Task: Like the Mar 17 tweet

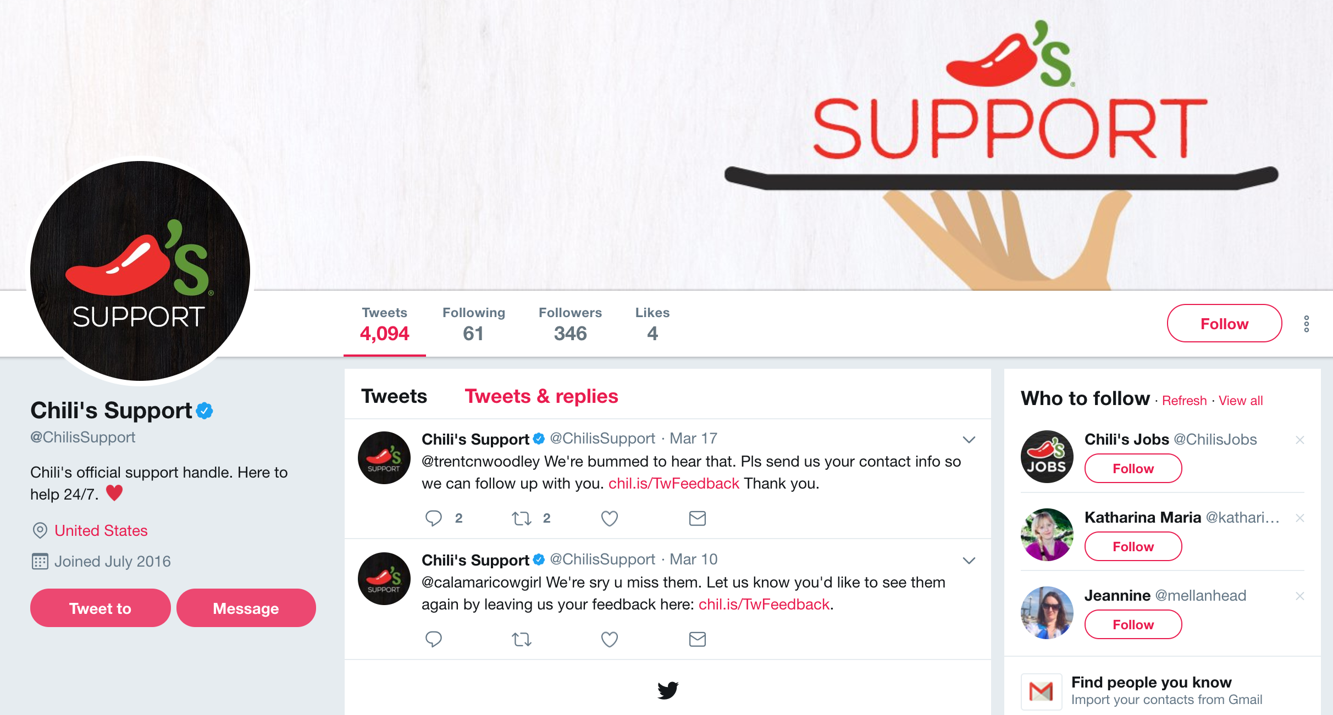Action: point(610,518)
